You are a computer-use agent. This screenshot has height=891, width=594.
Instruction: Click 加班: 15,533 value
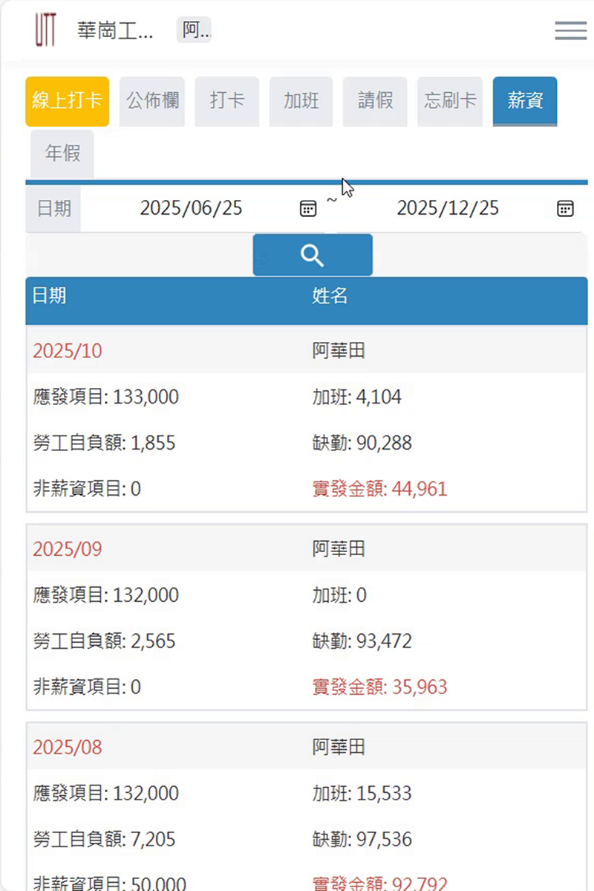pyautogui.click(x=362, y=793)
